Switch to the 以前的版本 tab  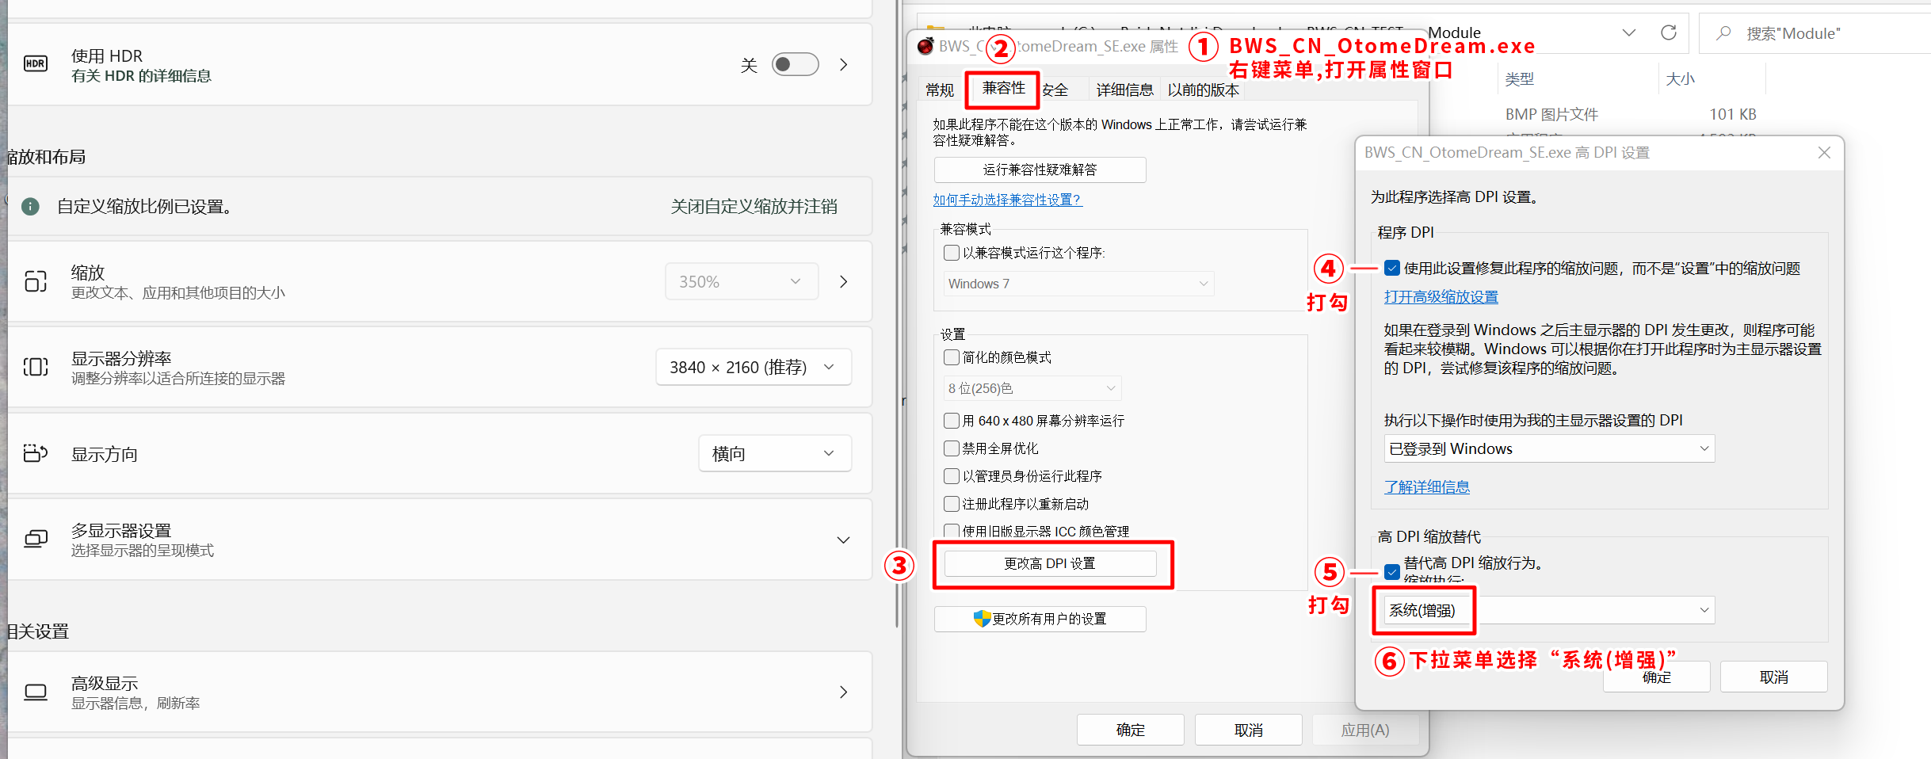tap(1203, 90)
